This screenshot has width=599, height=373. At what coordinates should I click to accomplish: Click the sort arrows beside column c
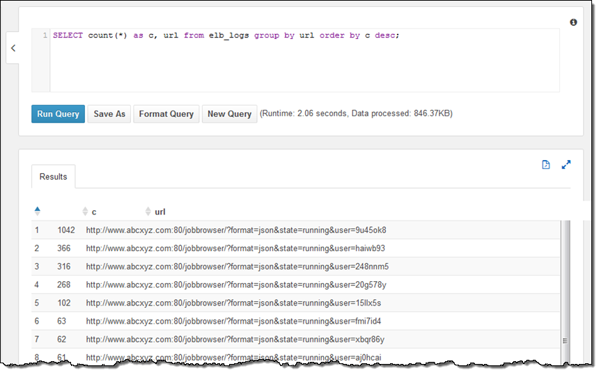coord(85,212)
